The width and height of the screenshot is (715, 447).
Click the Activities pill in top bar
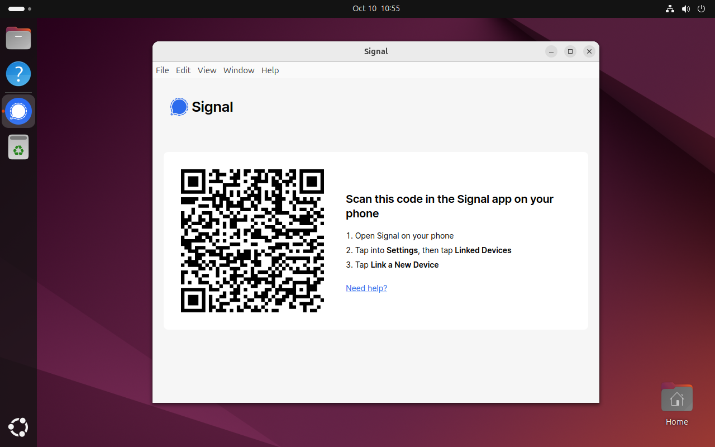(20, 9)
